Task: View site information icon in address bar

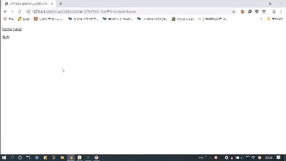Action: tap(28, 12)
